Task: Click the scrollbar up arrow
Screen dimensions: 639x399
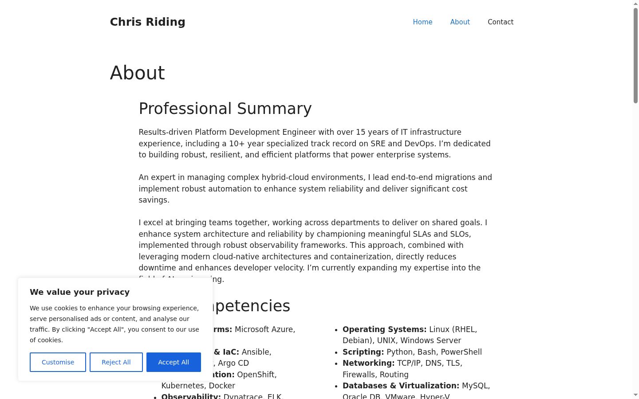Action: [635, 3]
